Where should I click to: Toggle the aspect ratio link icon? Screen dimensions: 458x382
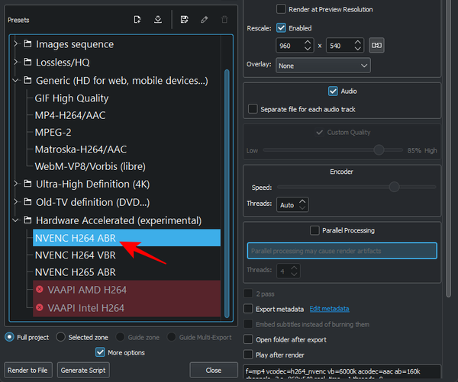(376, 45)
